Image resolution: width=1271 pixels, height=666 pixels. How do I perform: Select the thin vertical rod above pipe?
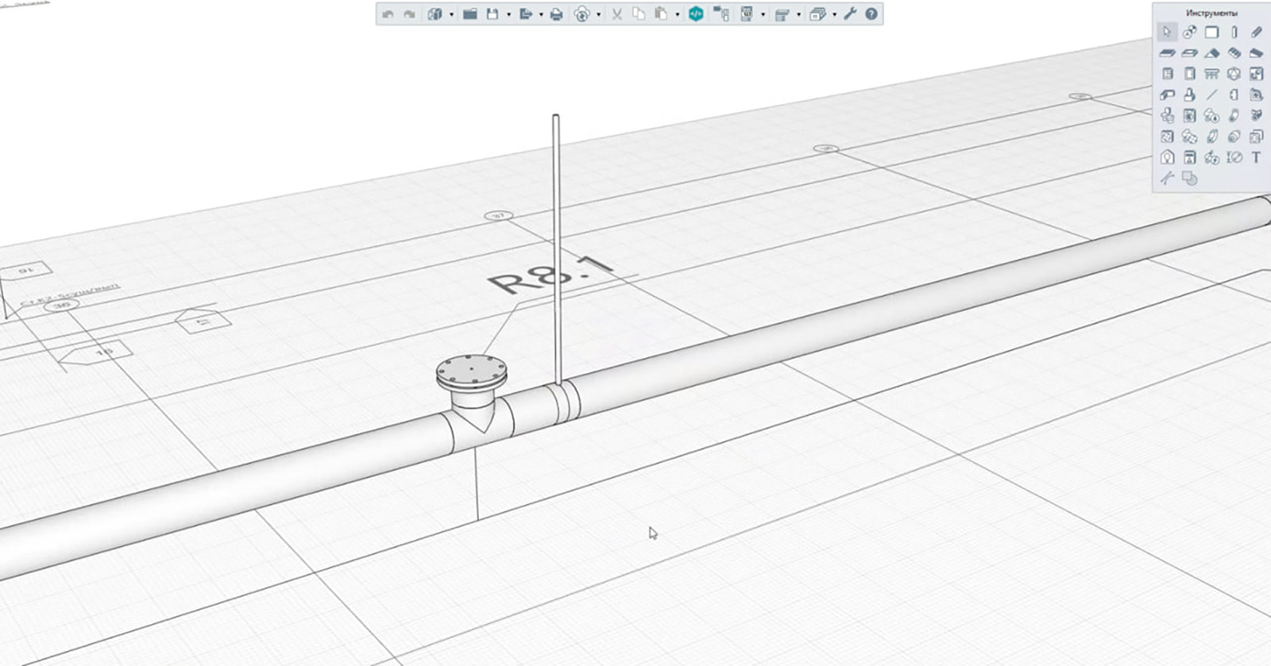(556, 248)
